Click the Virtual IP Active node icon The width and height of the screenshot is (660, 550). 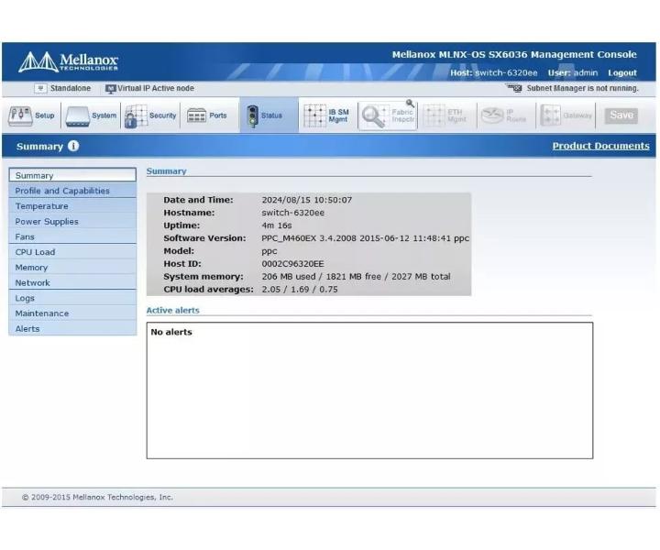point(110,88)
